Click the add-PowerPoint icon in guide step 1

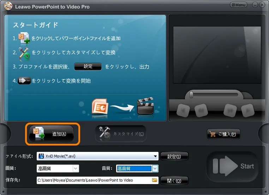(24, 38)
